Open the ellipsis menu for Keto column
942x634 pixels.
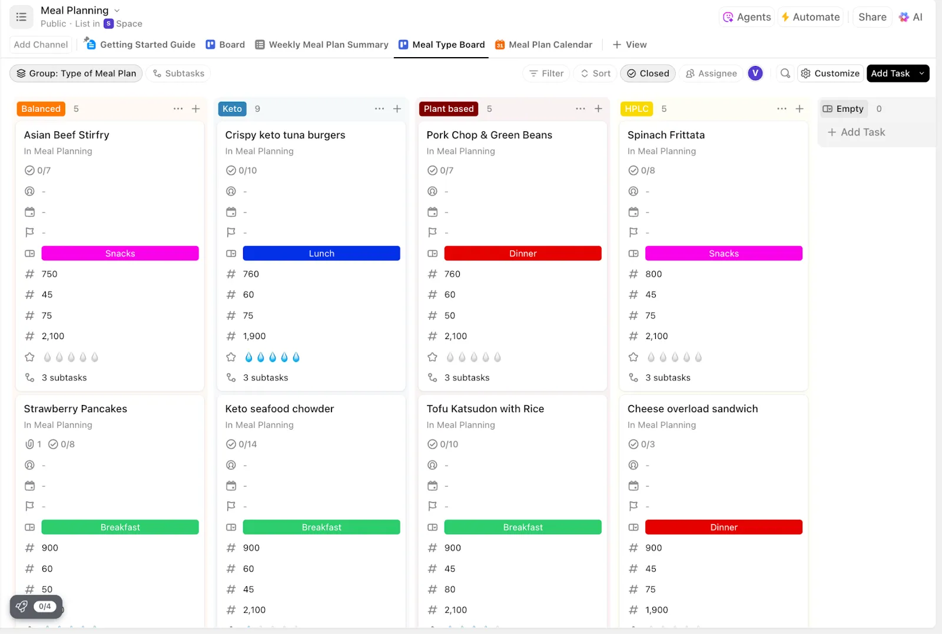pos(379,109)
